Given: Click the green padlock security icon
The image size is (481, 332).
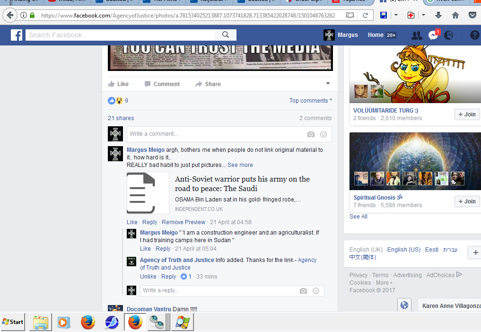Looking at the screenshot, I should click(x=32, y=15).
